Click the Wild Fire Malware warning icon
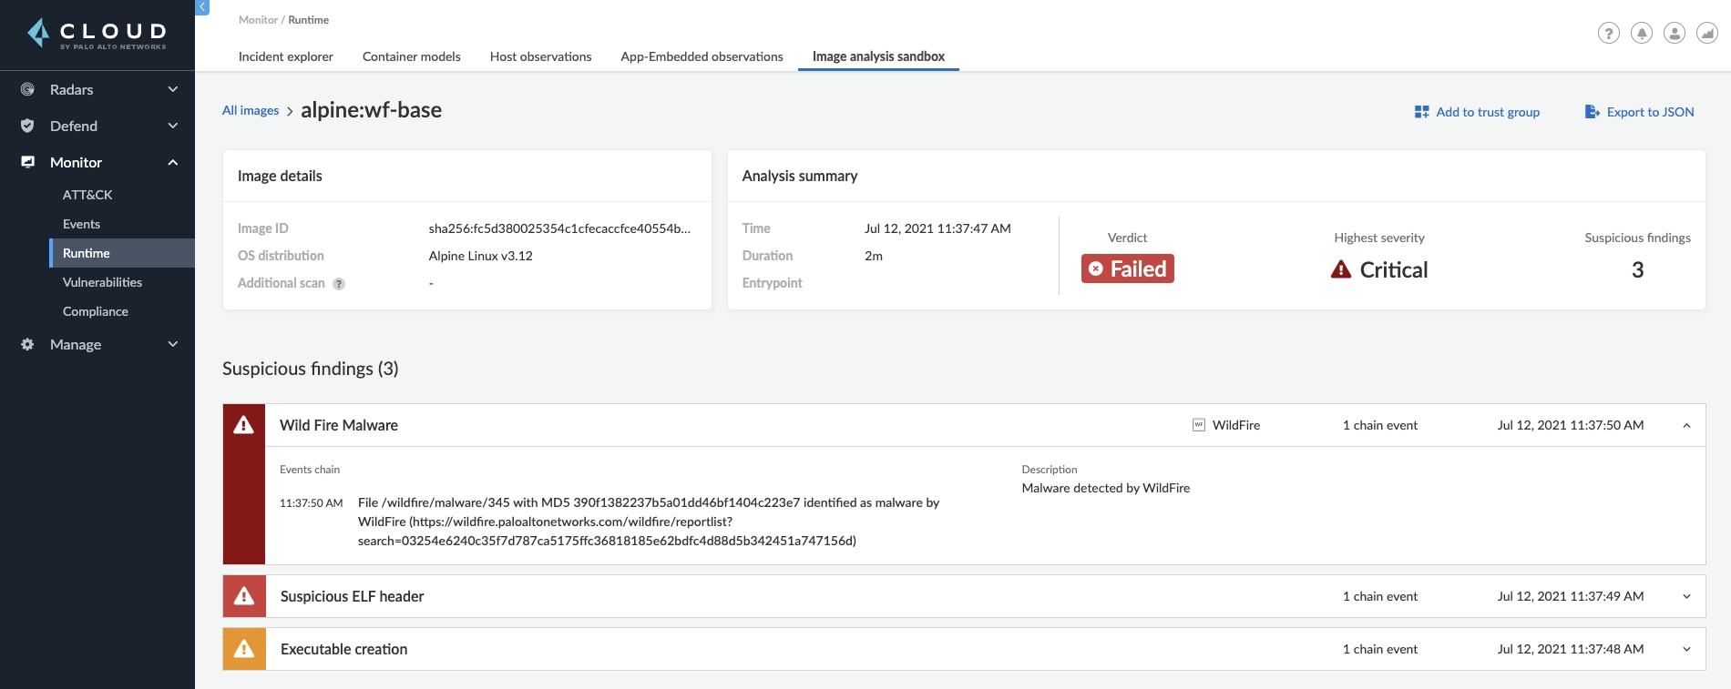 (x=244, y=425)
